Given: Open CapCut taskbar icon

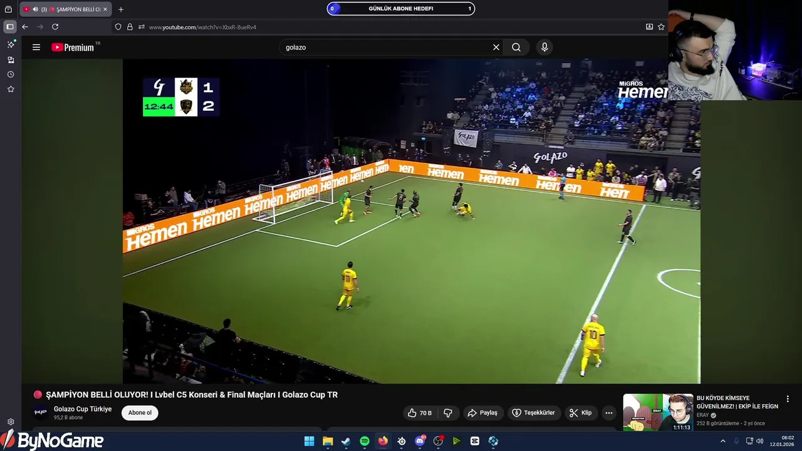Looking at the screenshot, I should pos(475,441).
